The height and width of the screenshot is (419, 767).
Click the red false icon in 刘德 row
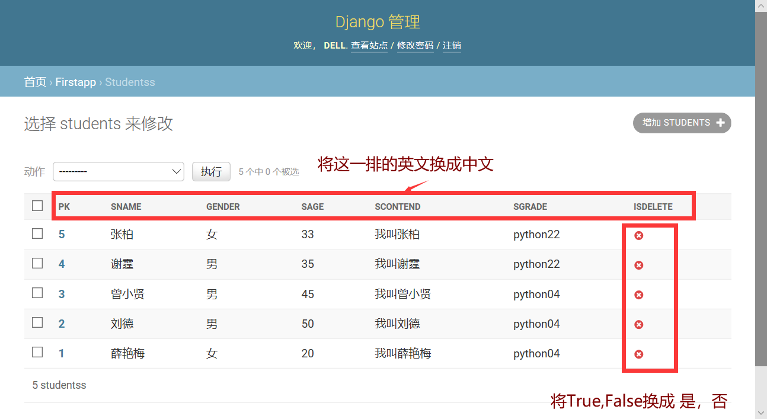click(x=639, y=325)
